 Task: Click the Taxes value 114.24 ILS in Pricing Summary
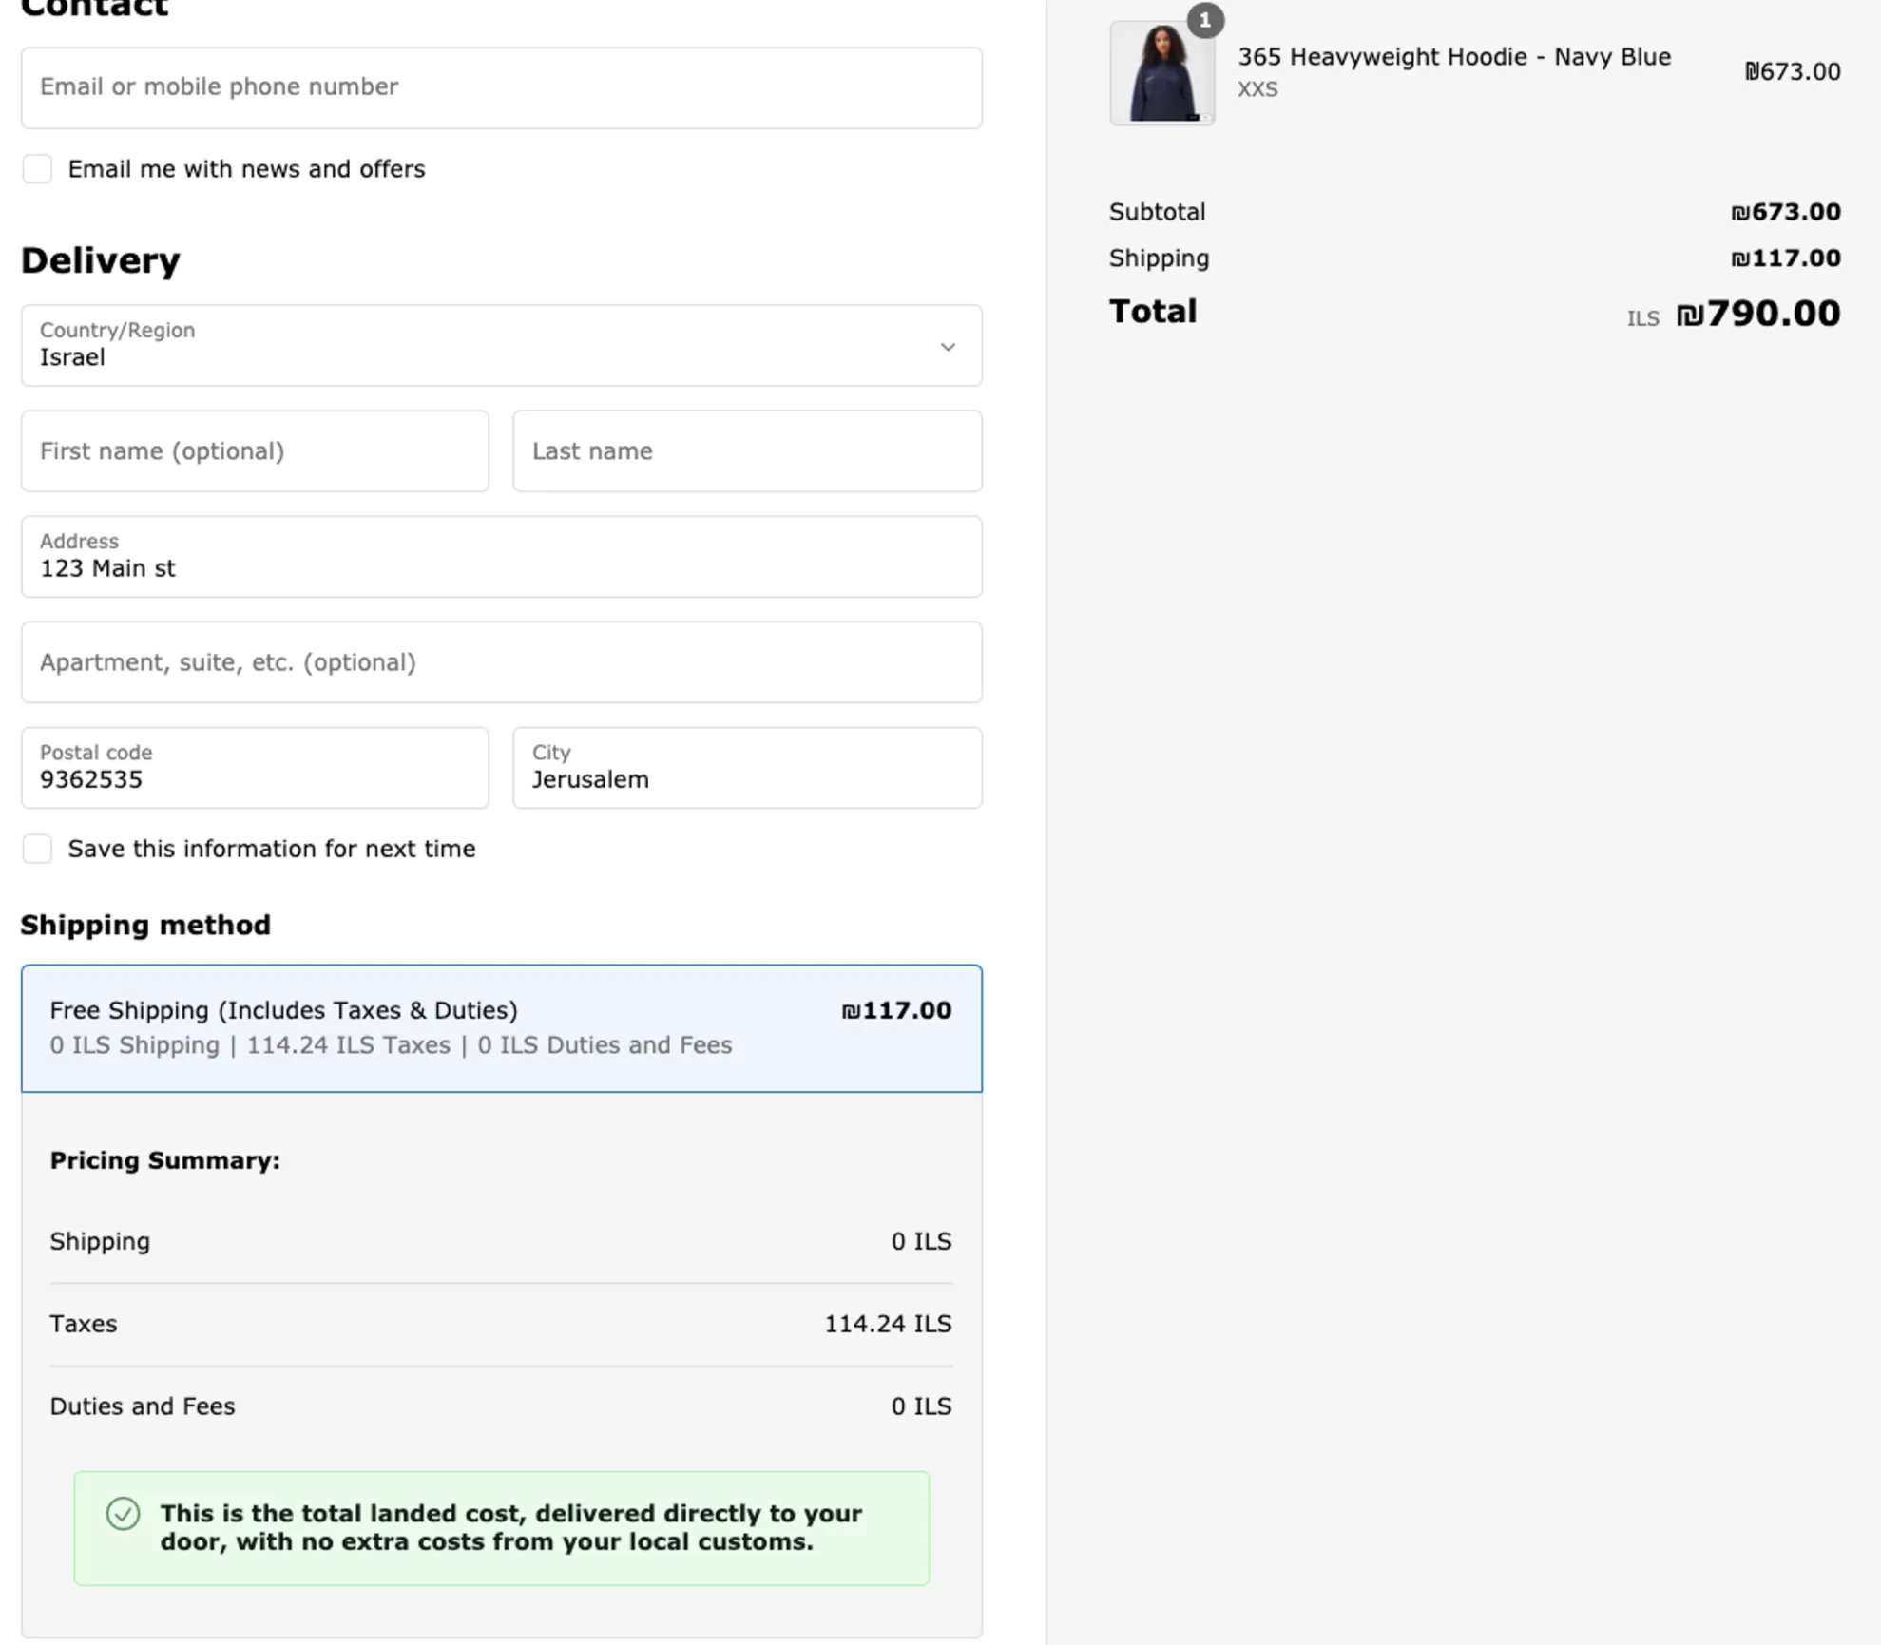[x=887, y=1324]
